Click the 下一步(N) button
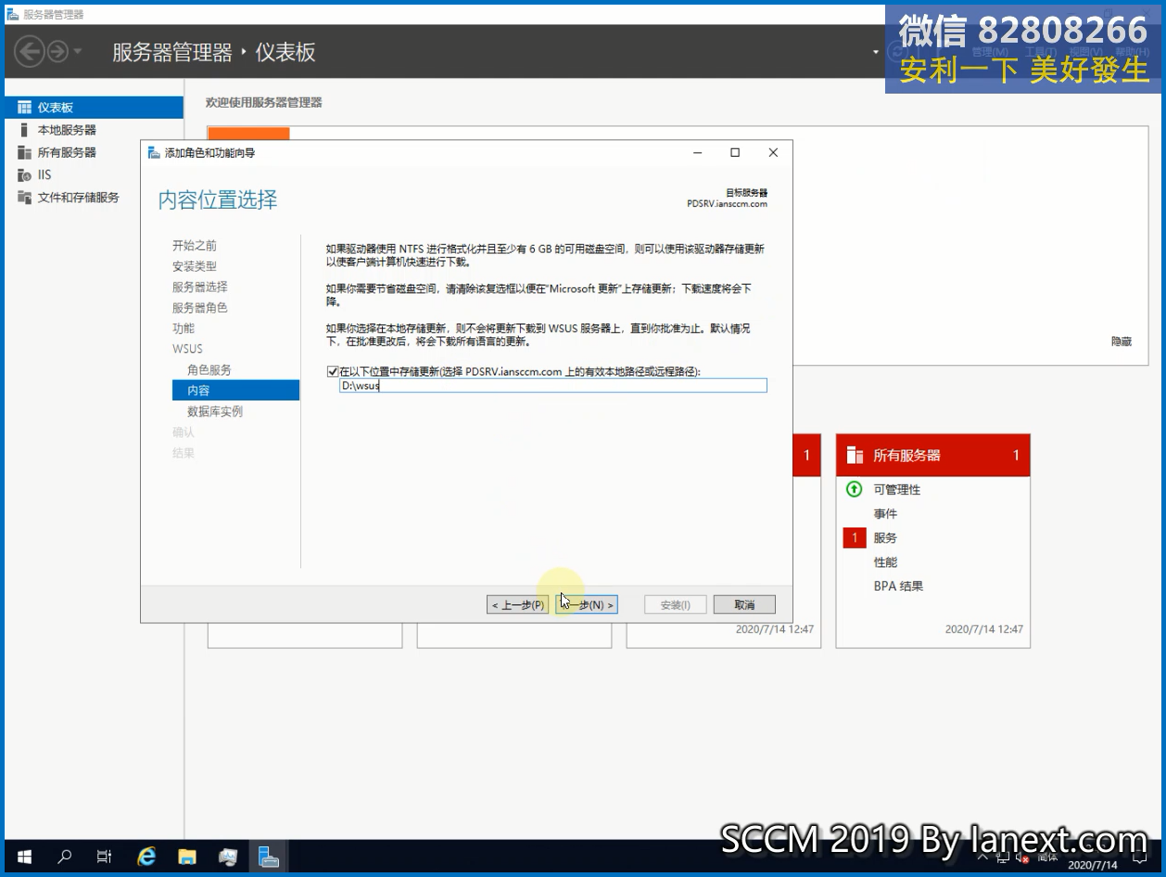Image resolution: width=1166 pixels, height=877 pixels. [587, 604]
